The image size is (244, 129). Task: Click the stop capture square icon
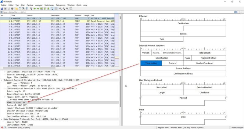tap(5, 9)
